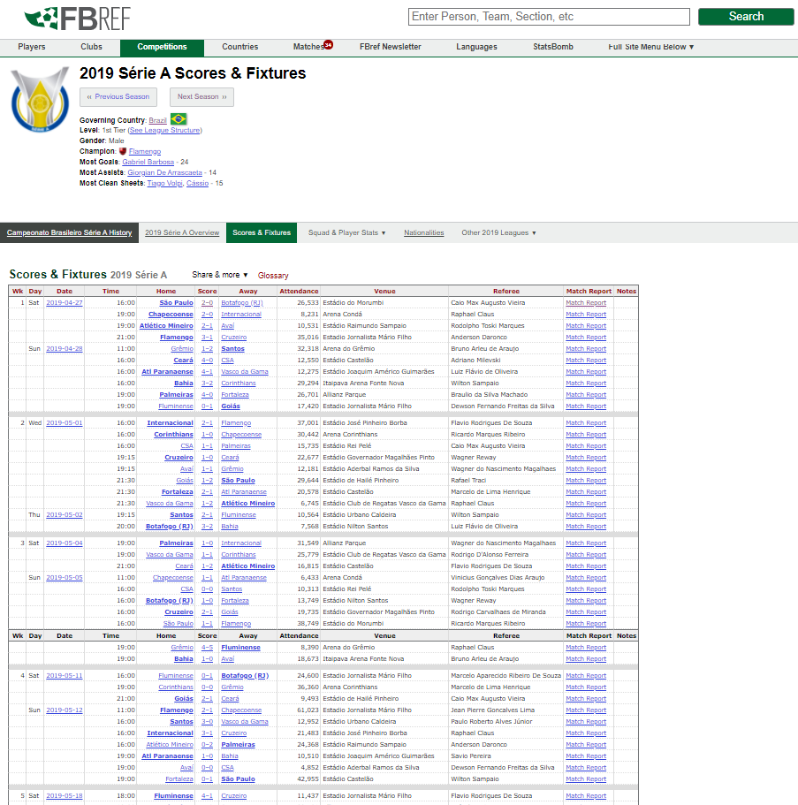798x805 pixels.
Task: Open São Paulo vs Botafogo 2–0 score
Action: click(x=208, y=303)
